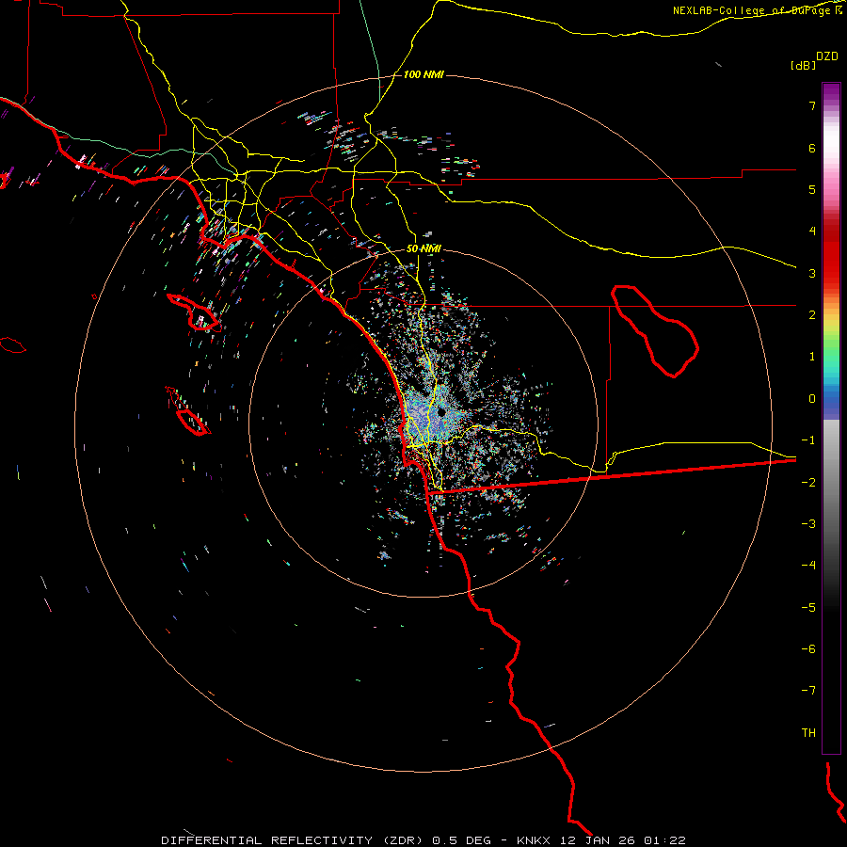Click the colorbar tick label -7
This screenshot has width=847, height=847.
808,691
